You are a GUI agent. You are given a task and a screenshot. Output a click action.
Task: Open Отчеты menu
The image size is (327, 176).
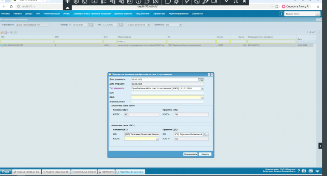tap(66, 14)
